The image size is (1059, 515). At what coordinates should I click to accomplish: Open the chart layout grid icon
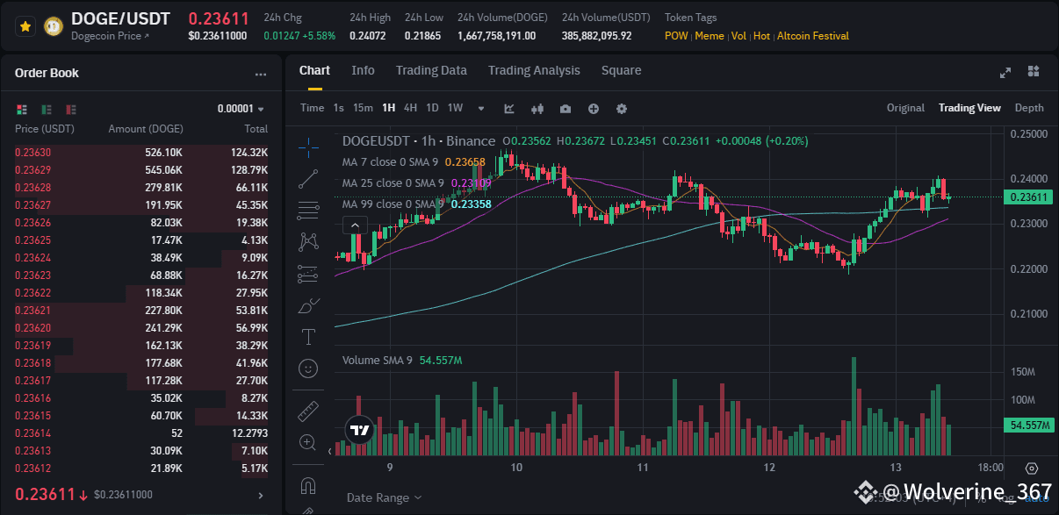click(x=1034, y=72)
